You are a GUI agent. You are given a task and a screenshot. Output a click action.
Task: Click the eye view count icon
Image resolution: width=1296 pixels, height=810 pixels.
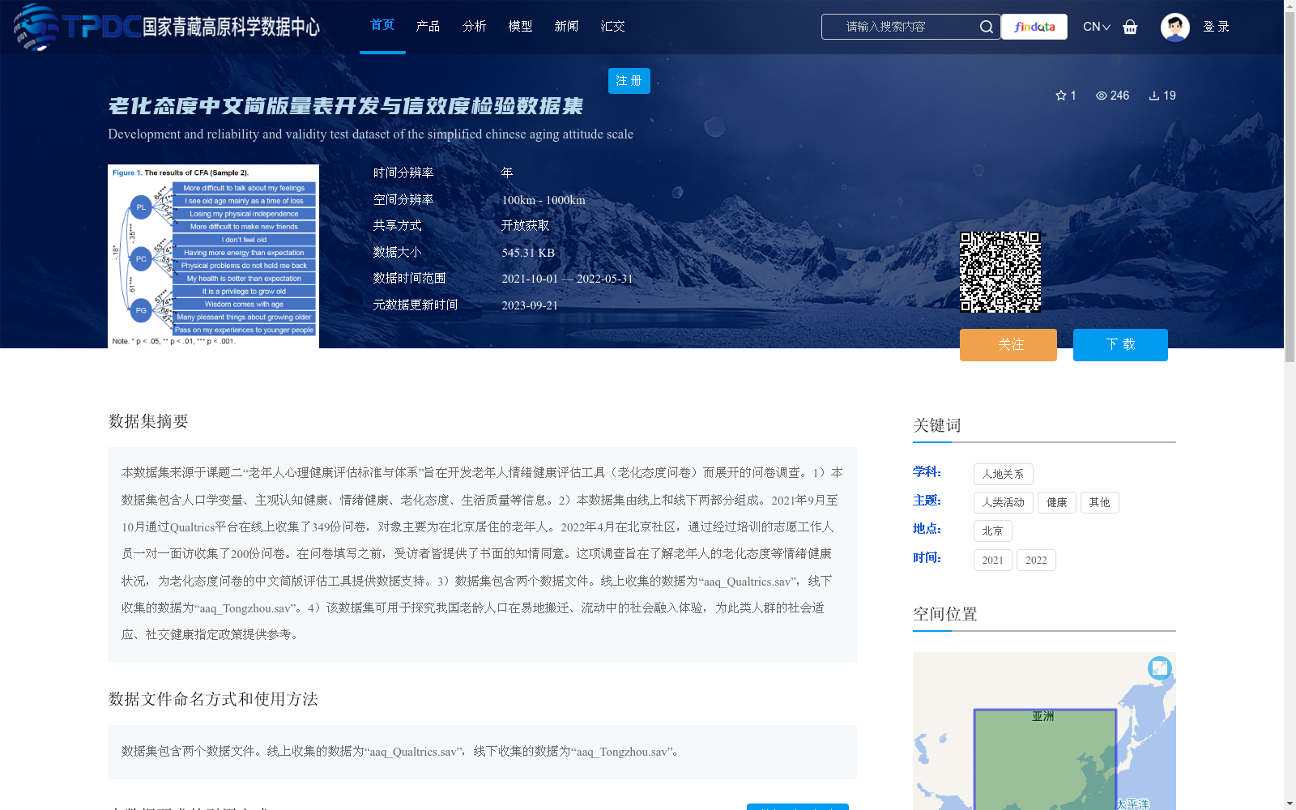click(1102, 96)
